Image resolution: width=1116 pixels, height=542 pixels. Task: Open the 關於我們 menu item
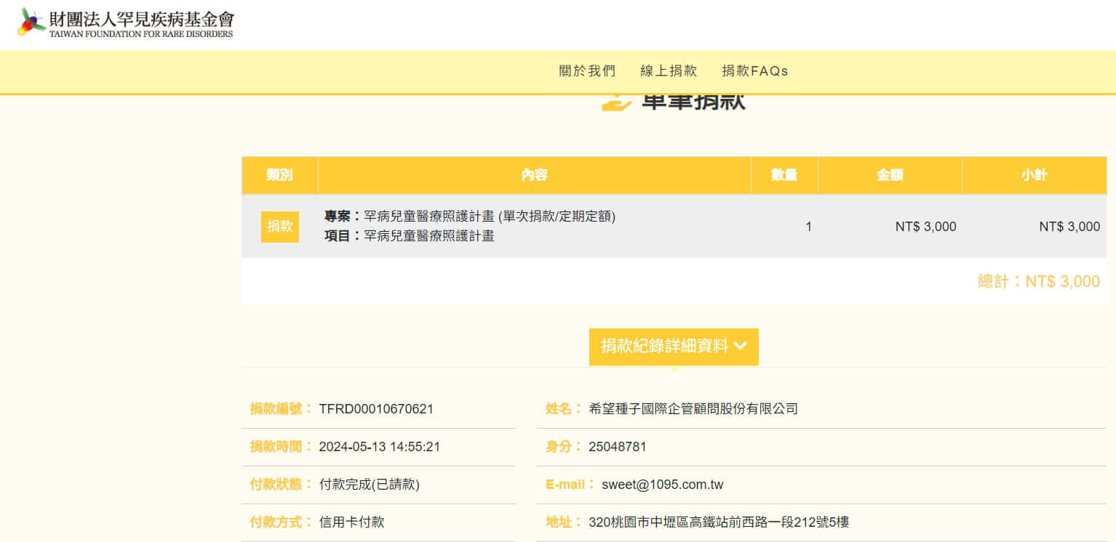(587, 70)
